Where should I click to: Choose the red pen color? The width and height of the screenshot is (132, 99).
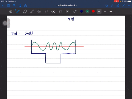coord(93,11)
